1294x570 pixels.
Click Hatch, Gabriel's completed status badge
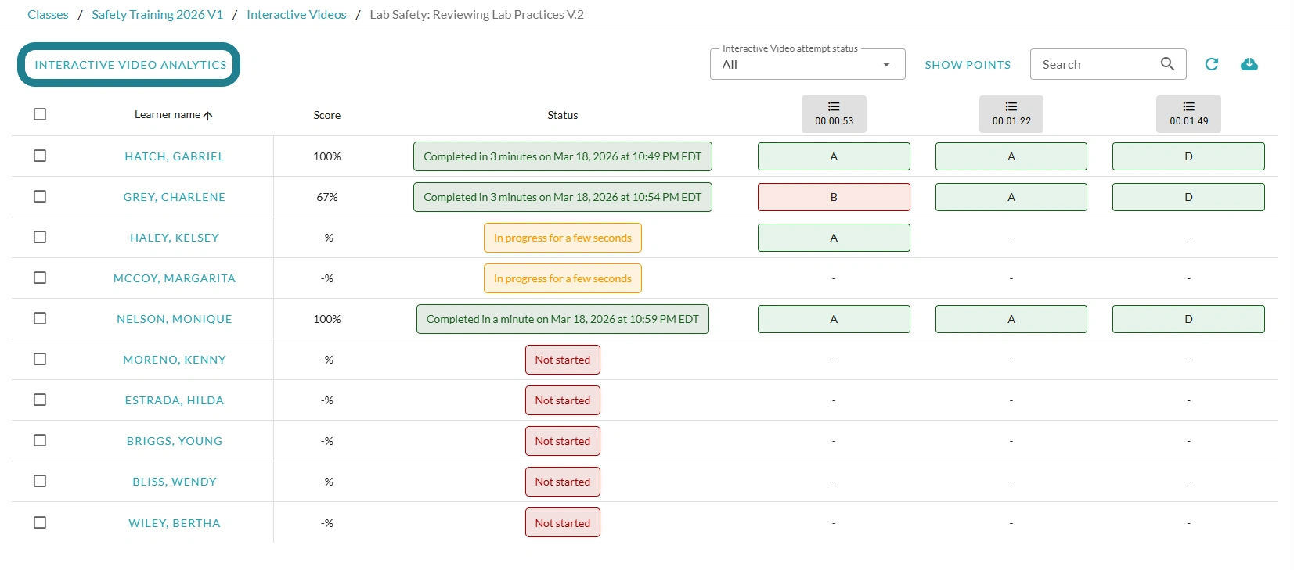(563, 156)
